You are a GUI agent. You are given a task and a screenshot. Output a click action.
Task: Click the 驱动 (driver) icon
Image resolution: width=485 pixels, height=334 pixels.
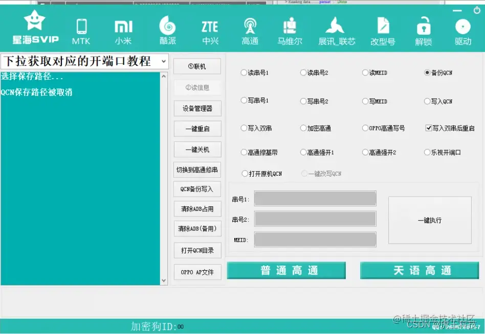coord(462,30)
